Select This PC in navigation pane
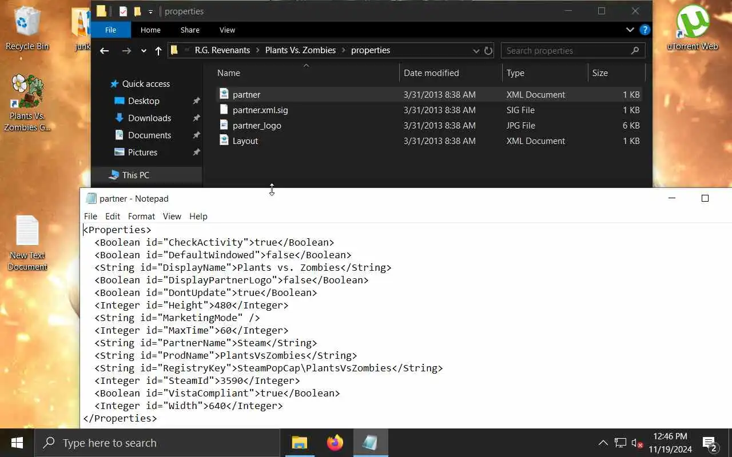The image size is (732, 457). click(136, 175)
